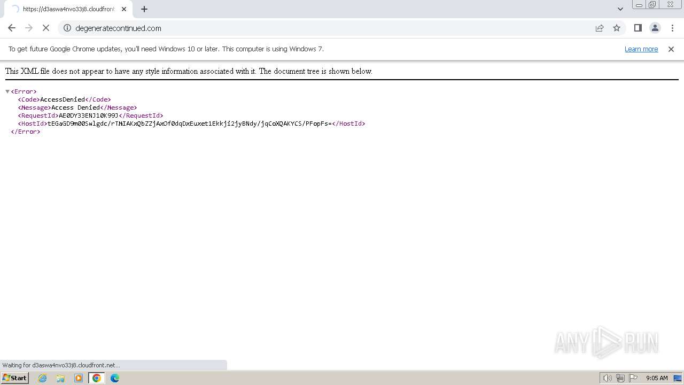Open the media player taskbar icon
This screenshot has height=385, width=684.
79,378
